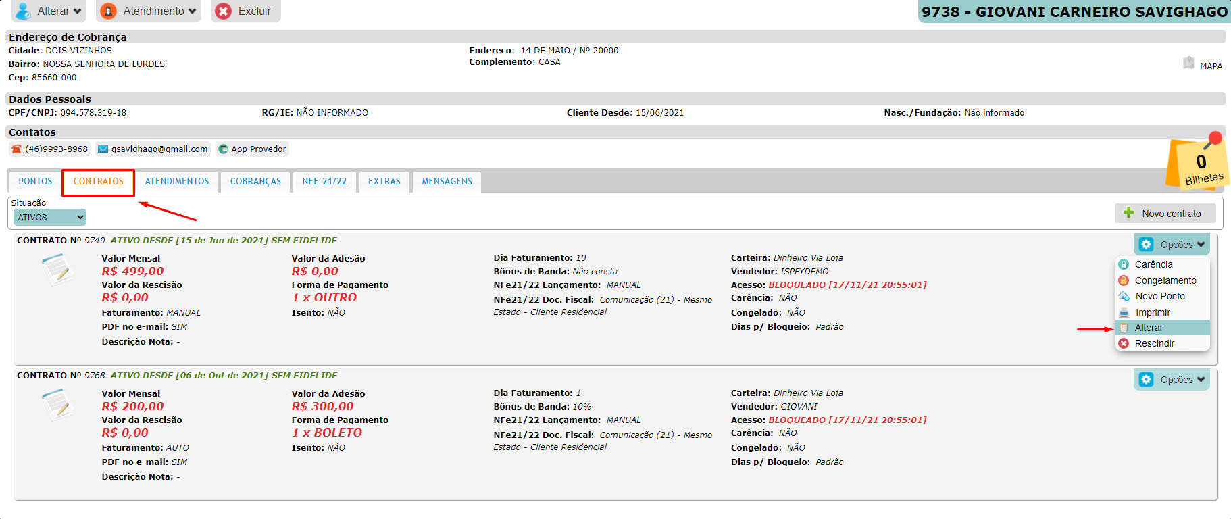Viewport: 1231px width, 519px height.
Task: Click gear icon on contract 9768 Opções
Action: pyautogui.click(x=1147, y=380)
